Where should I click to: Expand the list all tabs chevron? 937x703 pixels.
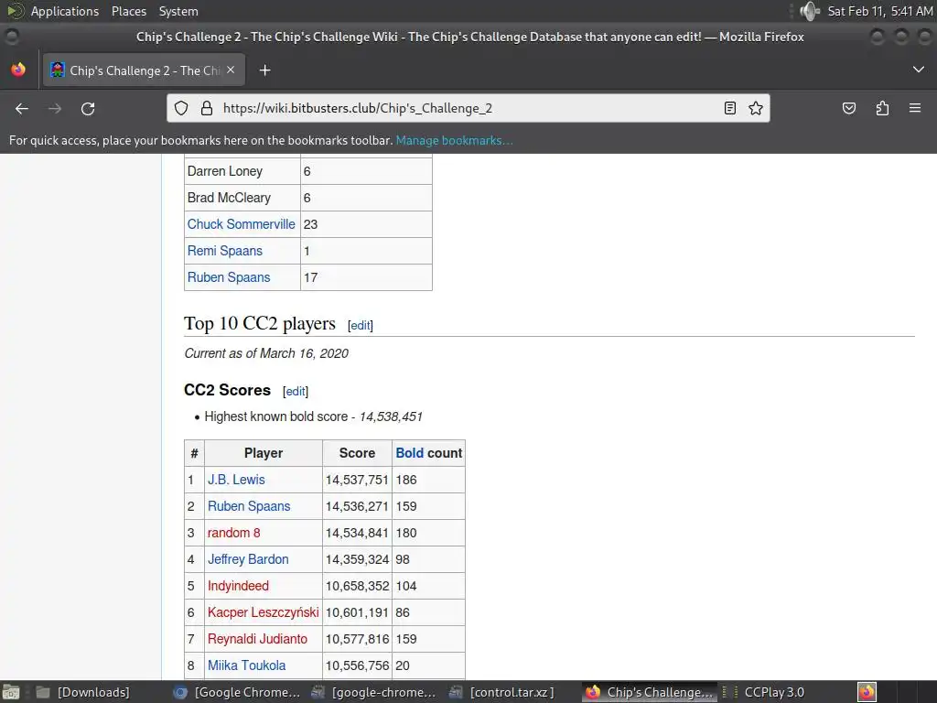coord(919,70)
